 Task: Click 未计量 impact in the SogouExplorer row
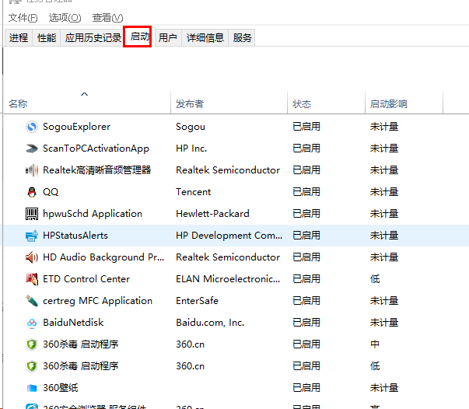point(384,127)
